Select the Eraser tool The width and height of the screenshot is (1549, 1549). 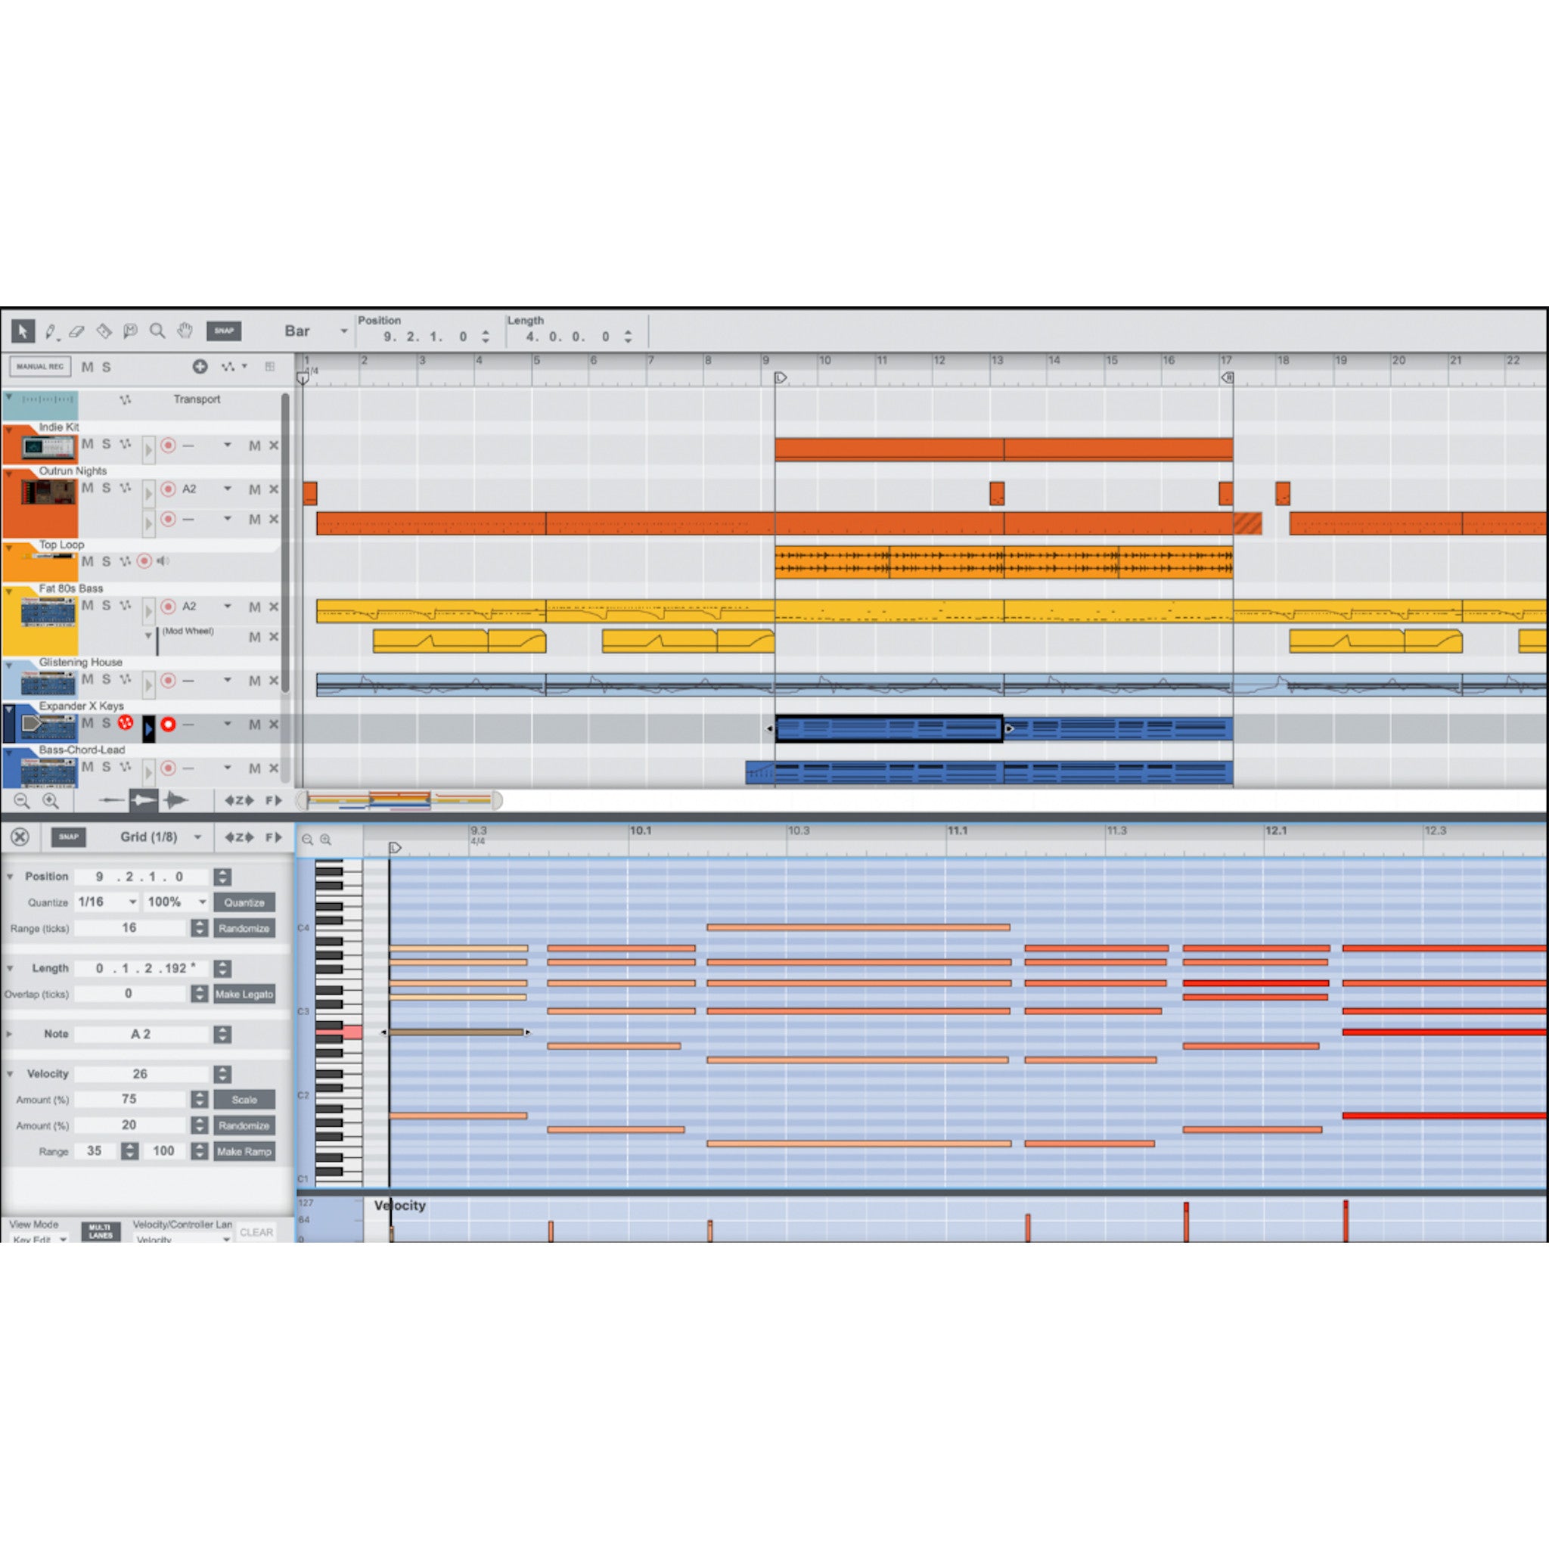click(76, 331)
